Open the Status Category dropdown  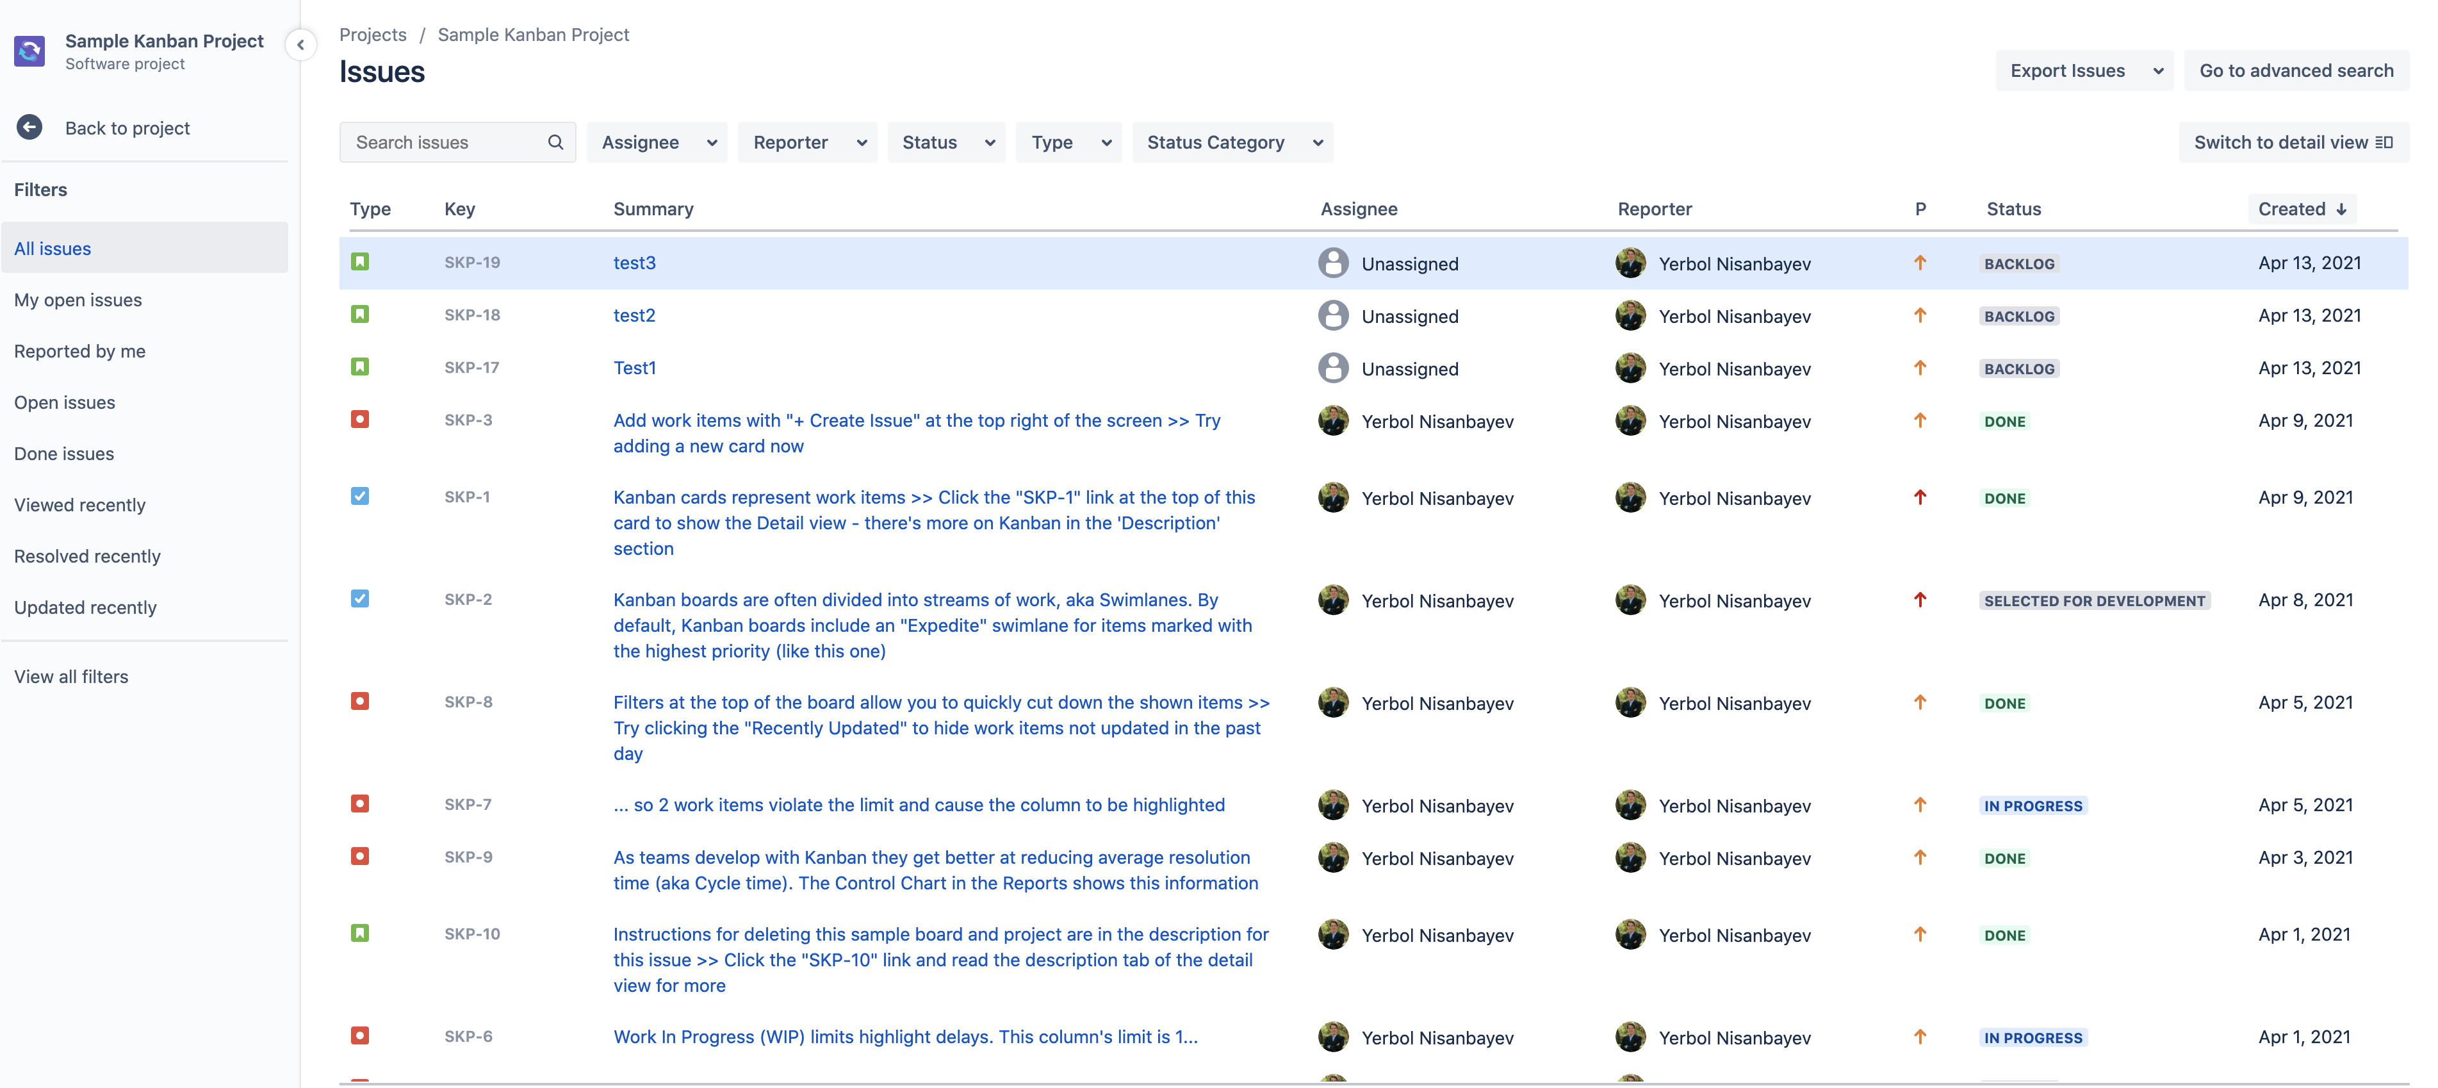point(1232,142)
